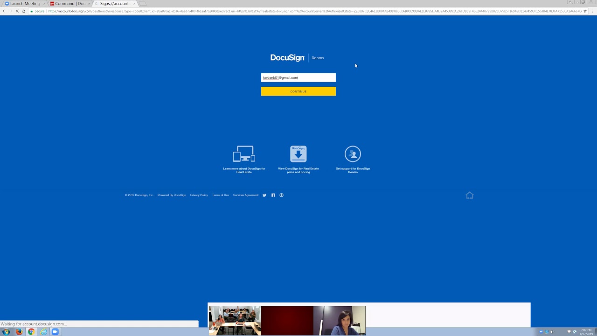Click the Rooms label beside DocuSign logo
597x336 pixels.
click(x=318, y=58)
